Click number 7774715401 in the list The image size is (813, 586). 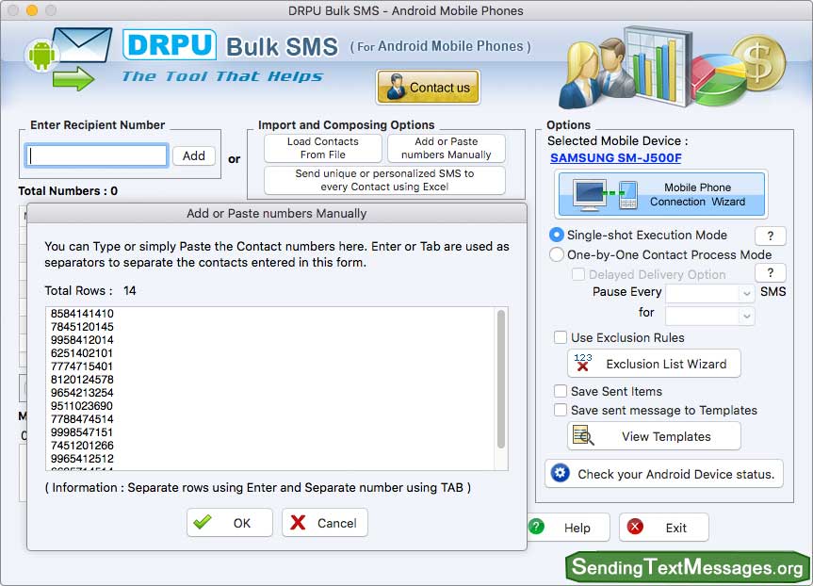82,366
